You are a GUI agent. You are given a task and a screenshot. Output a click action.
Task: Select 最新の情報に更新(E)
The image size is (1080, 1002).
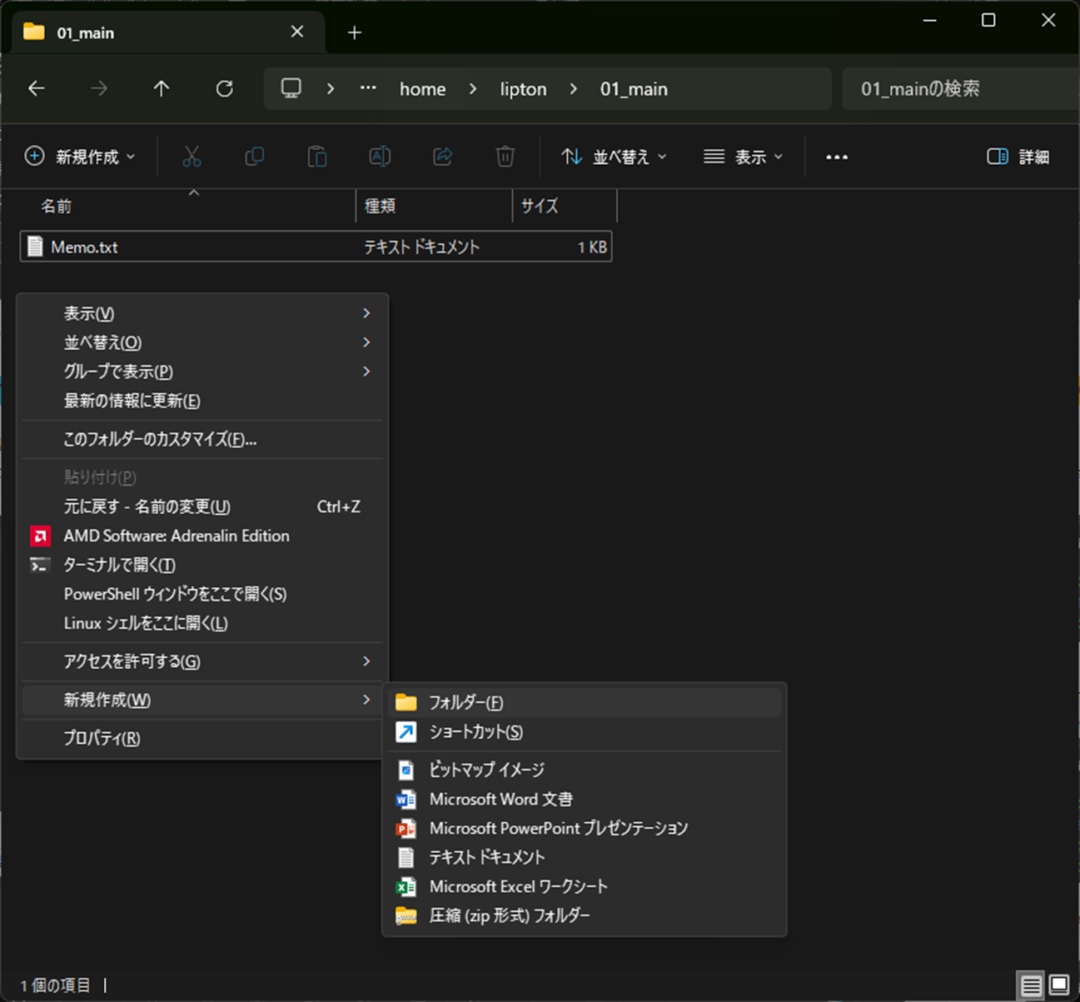point(202,401)
